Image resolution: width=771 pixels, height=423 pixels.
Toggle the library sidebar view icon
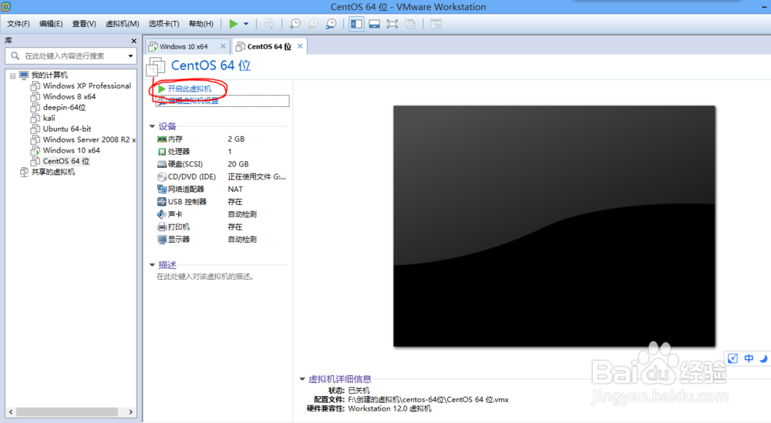pyautogui.click(x=356, y=24)
